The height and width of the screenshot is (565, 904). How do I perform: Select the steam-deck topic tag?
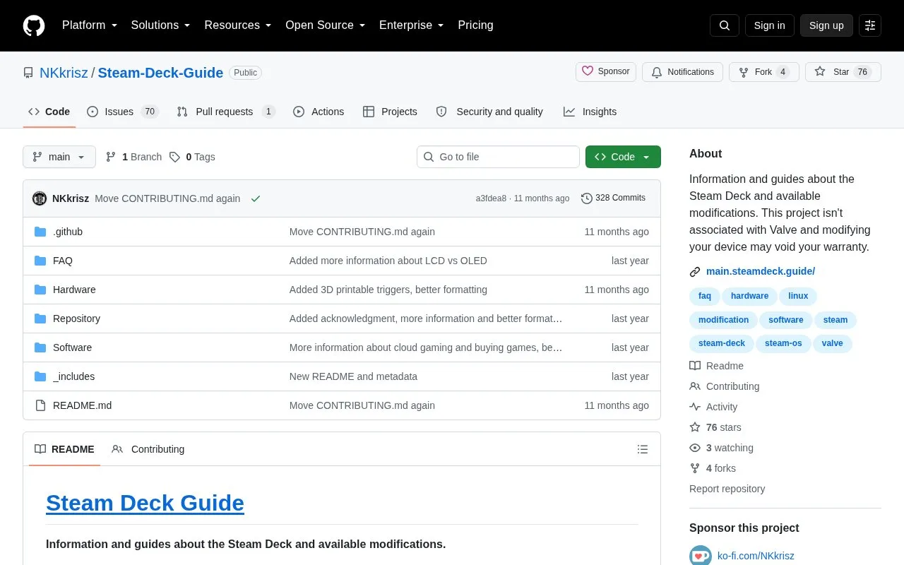coord(722,343)
